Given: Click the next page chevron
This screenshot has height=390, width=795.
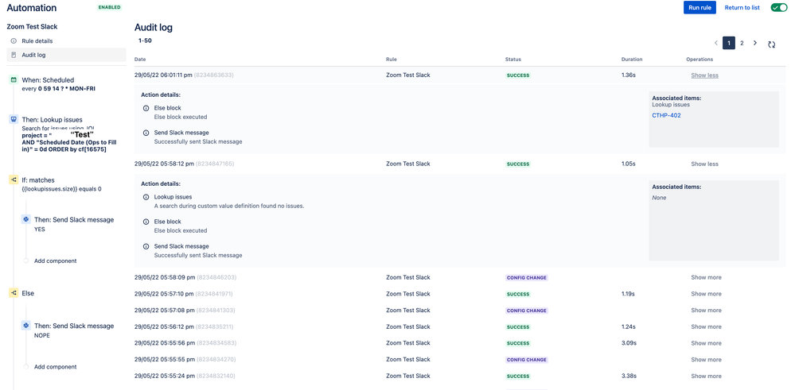Looking at the screenshot, I should point(755,44).
